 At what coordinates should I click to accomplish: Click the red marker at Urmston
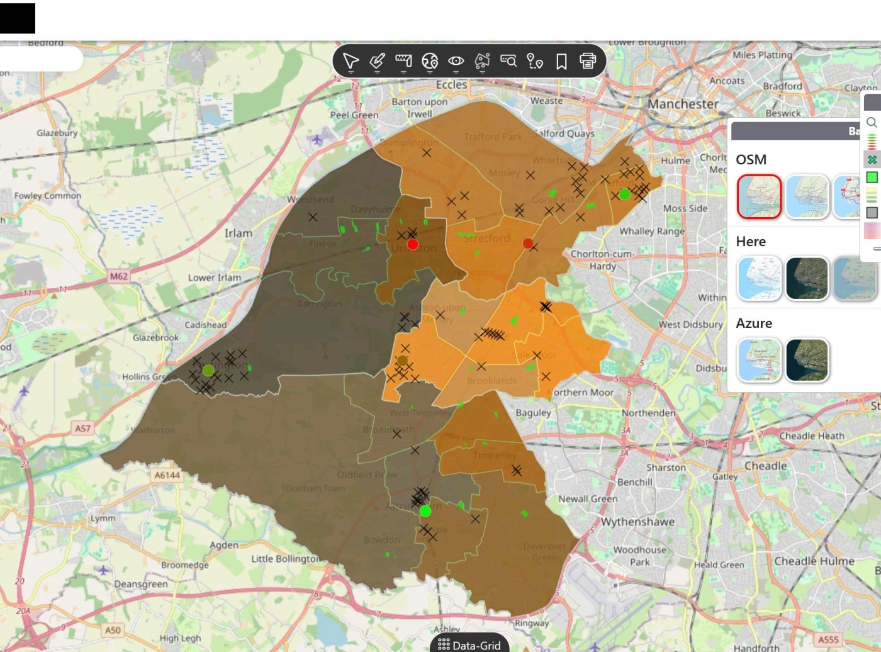point(413,244)
